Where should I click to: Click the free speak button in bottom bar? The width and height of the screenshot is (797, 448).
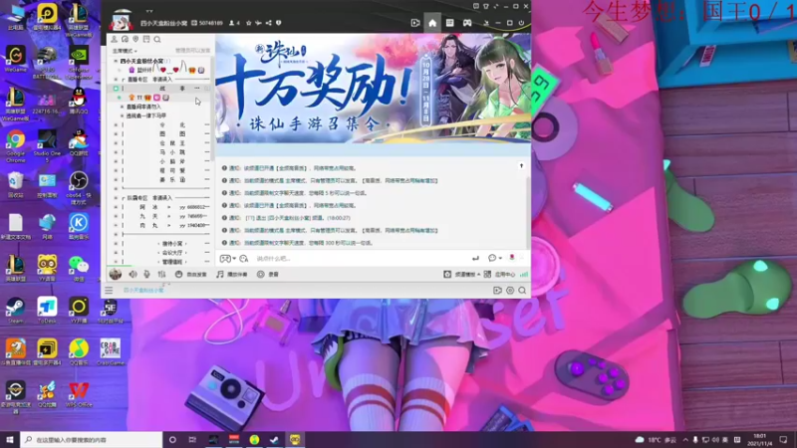pyautogui.click(x=191, y=275)
